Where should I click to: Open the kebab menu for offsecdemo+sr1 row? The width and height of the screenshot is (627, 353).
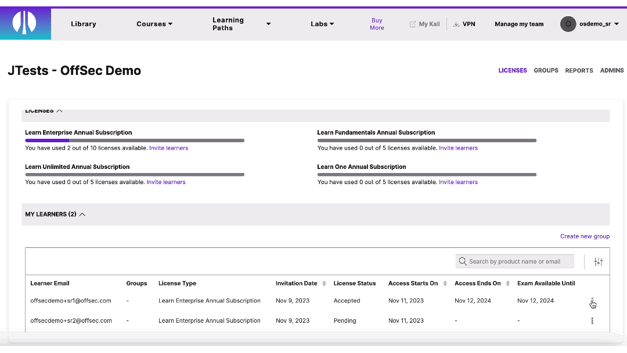(592, 300)
